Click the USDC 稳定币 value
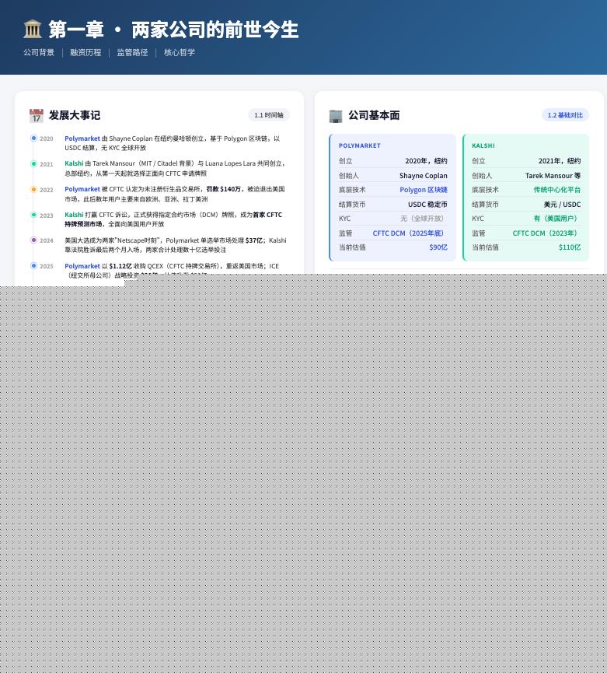The width and height of the screenshot is (607, 673). pos(427,205)
